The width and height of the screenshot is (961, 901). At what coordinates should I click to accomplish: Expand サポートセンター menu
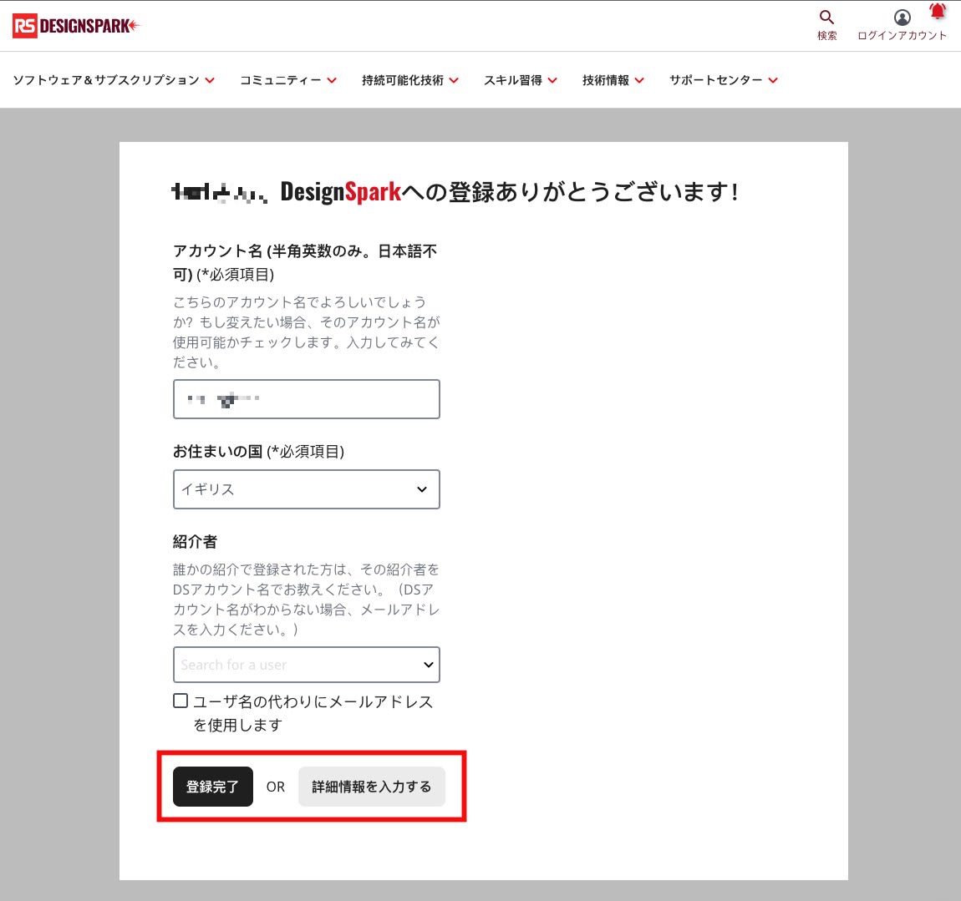tap(723, 80)
